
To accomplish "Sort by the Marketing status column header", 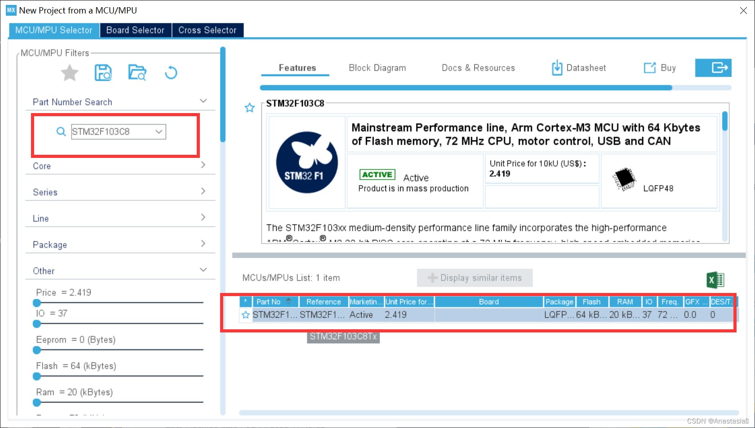I will coord(366,302).
